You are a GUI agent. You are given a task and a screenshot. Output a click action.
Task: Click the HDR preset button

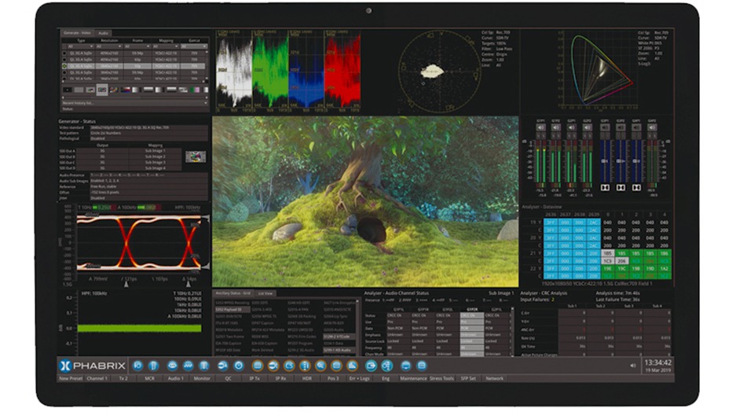coord(306,378)
